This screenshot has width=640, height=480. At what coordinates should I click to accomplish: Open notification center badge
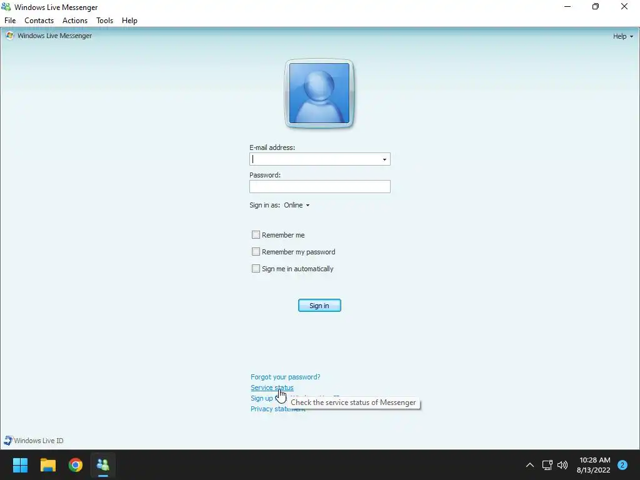tap(622, 465)
